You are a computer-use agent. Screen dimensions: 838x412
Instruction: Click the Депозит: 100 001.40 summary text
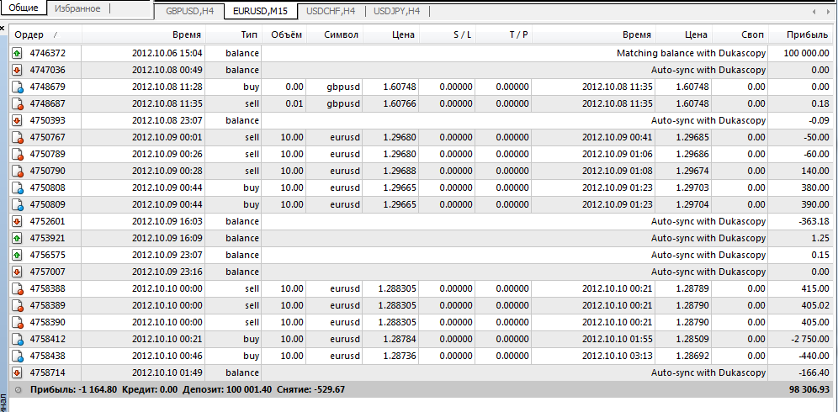click(227, 389)
